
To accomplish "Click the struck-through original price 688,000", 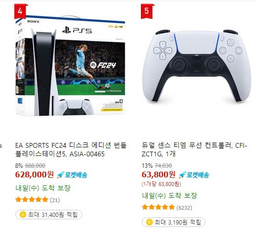I will (x=35, y=166).
